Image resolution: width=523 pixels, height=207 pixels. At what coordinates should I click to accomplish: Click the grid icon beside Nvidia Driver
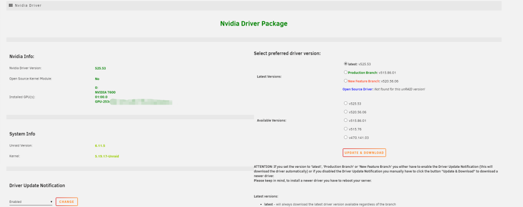(x=10, y=5)
